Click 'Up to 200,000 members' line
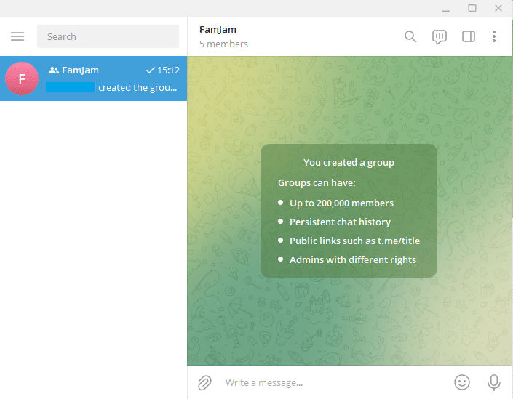 pyautogui.click(x=341, y=203)
